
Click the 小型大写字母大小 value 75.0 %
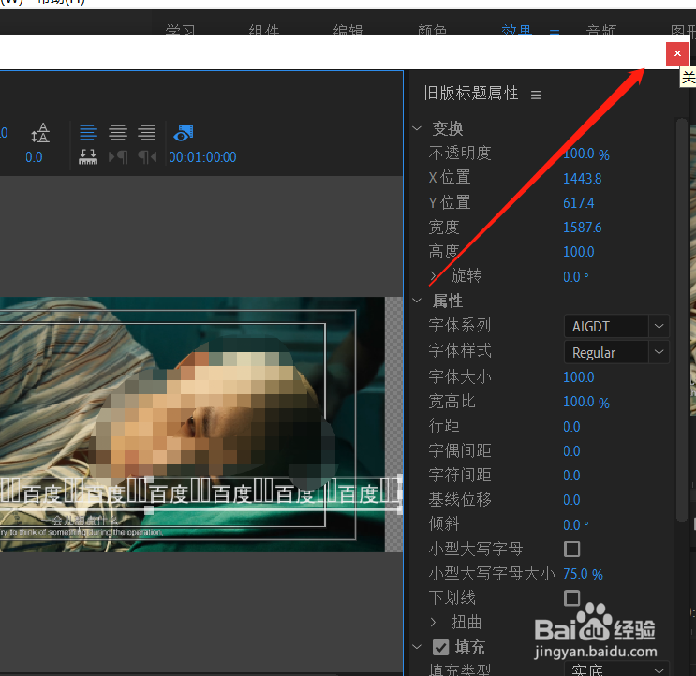[x=583, y=574]
